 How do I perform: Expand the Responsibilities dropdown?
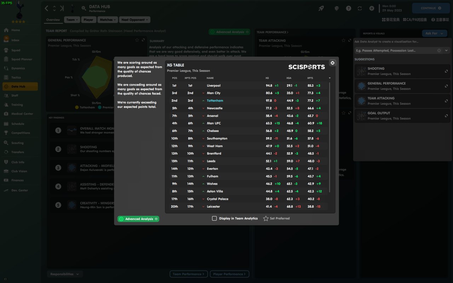click(x=65, y=274)
